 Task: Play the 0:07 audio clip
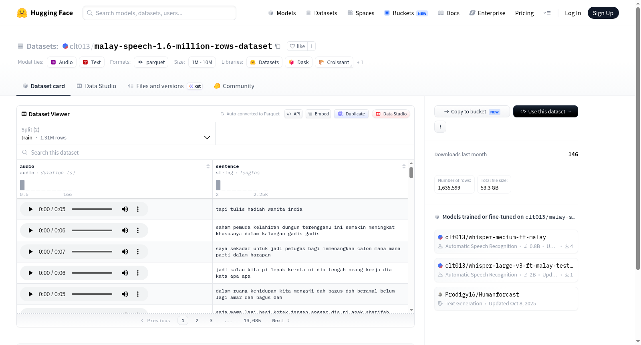(x=31, y=252)
